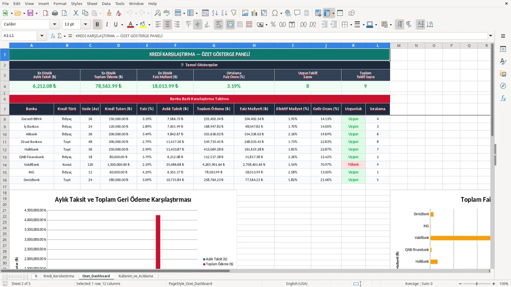Toggle Underline formatting

click(115, 25)
